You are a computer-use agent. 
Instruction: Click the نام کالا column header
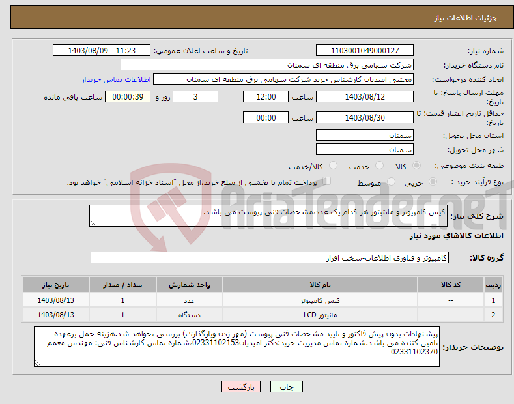tap(320, 285)
